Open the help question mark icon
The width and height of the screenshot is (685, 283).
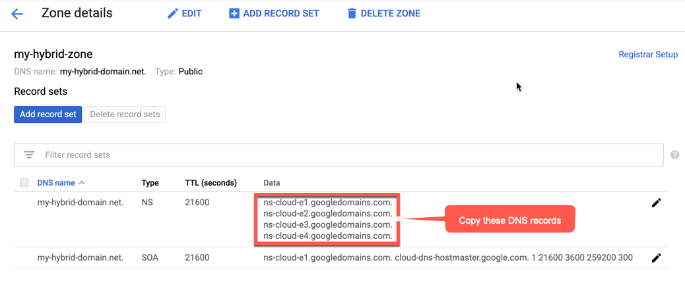click(x=674, y=155)
